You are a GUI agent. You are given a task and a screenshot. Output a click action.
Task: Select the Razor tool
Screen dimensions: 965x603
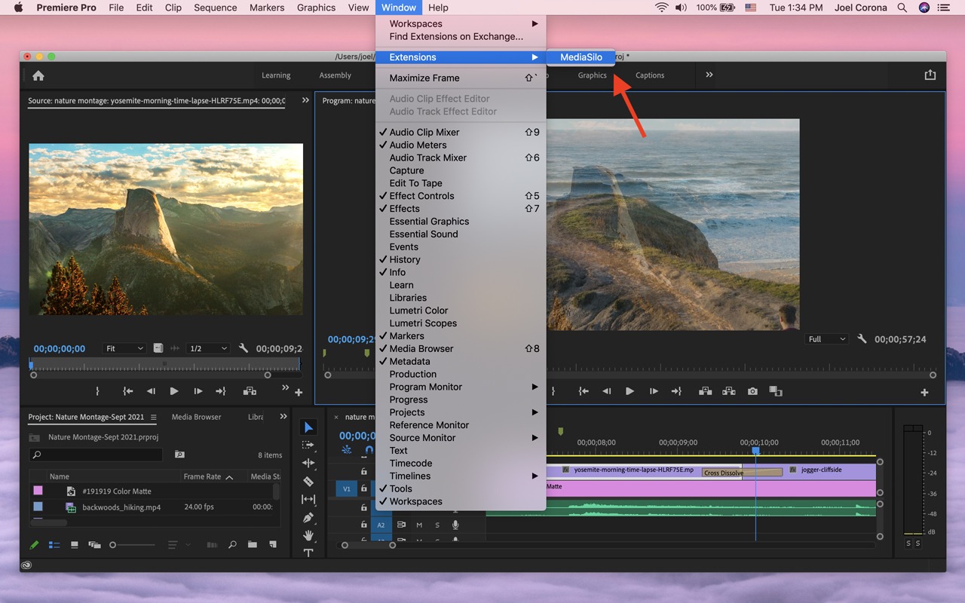click(308, 482)
